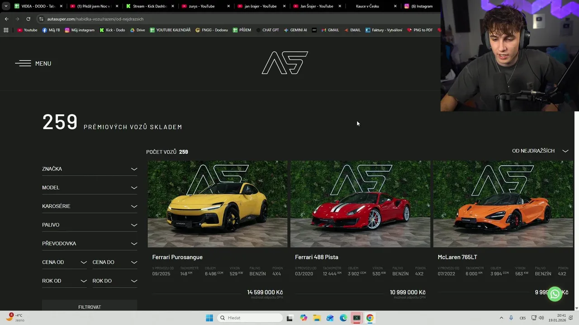This screenshot has width=579, height=325.
Task: Open the YOUTUBE KALENDÁŘ bookmark
Action: pos(170,30)
